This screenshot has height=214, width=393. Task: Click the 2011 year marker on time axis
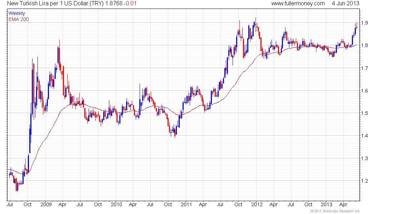pyautogui.click(x=186, y=204)
